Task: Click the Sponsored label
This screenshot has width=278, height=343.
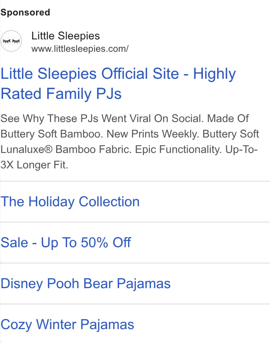Action: (x=25, y=12)
